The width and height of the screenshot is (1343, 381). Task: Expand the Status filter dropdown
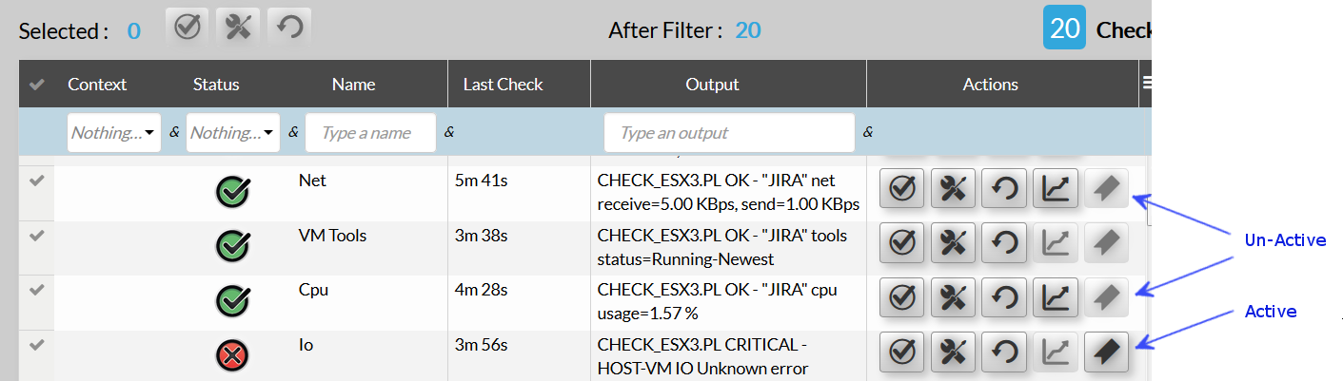(233, 133)
